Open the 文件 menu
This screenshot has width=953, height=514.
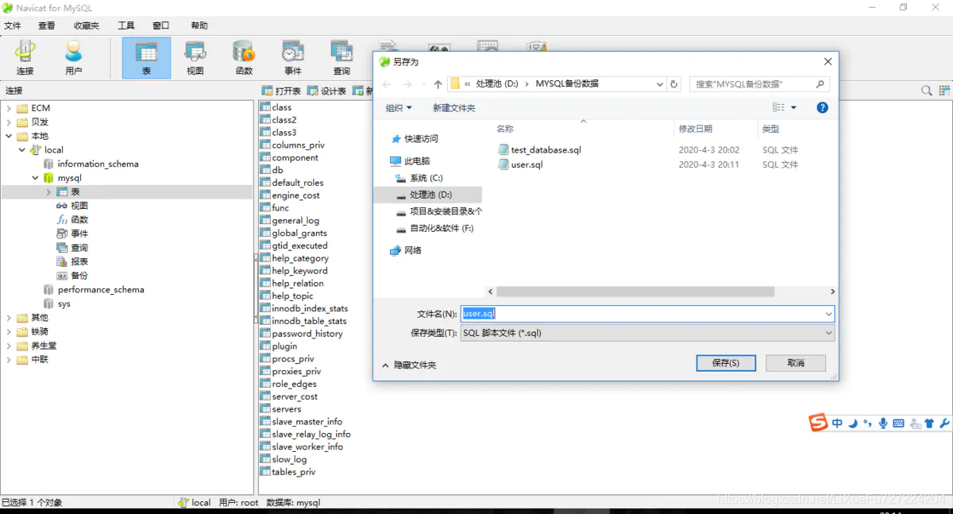point(13,26)
